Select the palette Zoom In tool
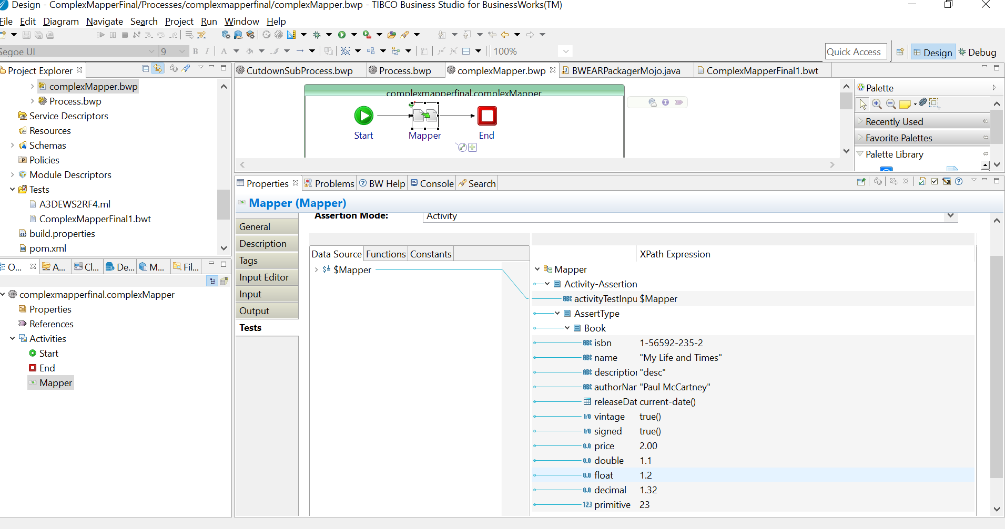The image size is (1005, 529). click(877, 104)
